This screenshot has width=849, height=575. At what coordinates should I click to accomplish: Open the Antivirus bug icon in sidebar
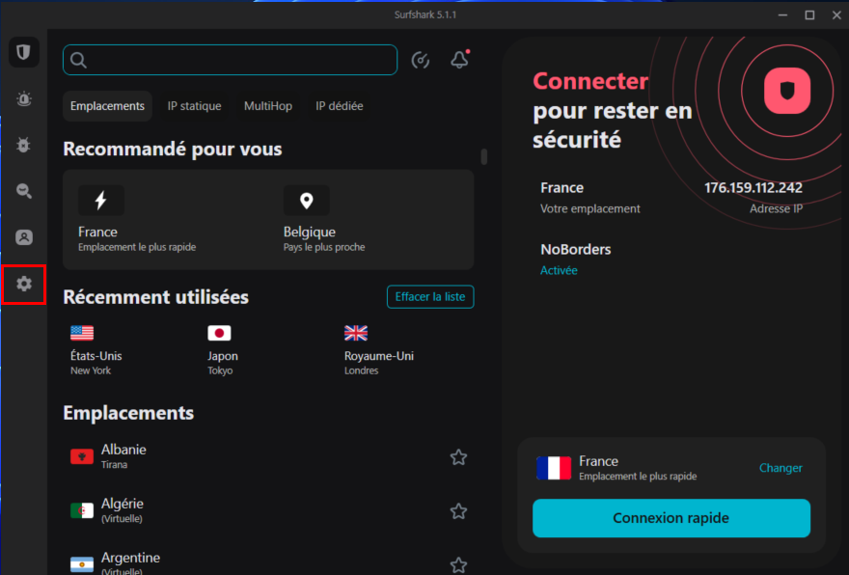point(24,145)
